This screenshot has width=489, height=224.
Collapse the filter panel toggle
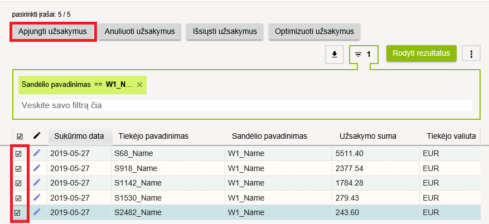click(x=363, y=55)
